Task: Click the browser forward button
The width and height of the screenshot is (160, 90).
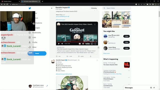Action: point(4,4)
